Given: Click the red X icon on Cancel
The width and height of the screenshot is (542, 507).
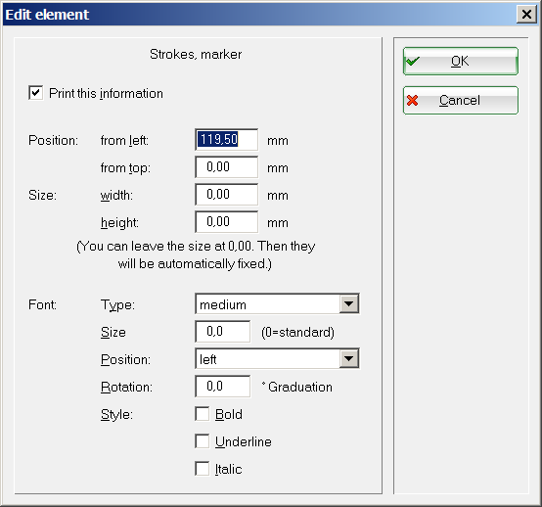Looking at the screenshot, I should [413, 100].
